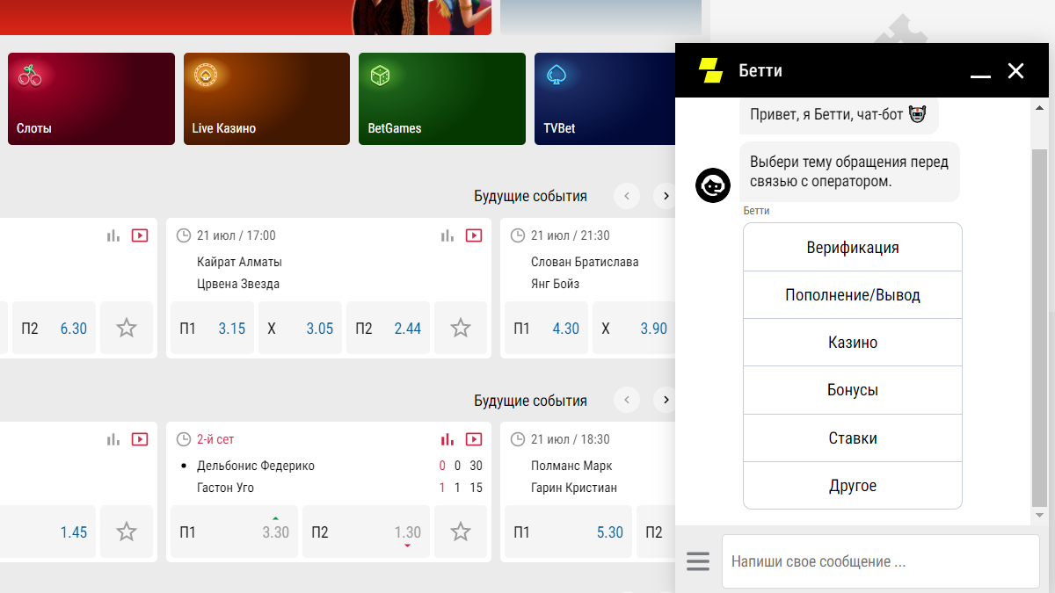Play live video for Кайрат Алматы match
Screen dimensions: 1055x593
474,235
